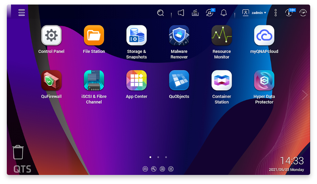Open the Control Panel app
Viewport: 317px width, 184px height.
point(51,36)
